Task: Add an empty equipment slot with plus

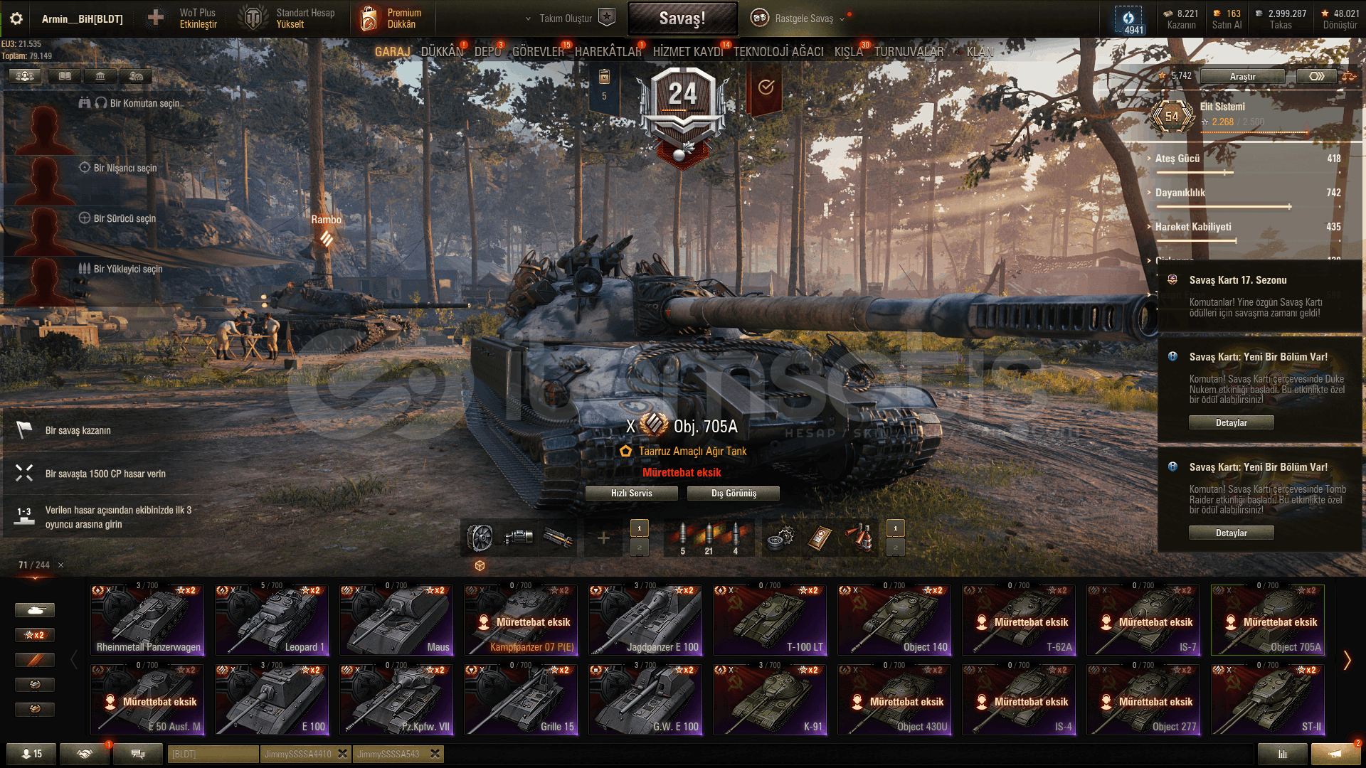Action: (x=603, y=538)
